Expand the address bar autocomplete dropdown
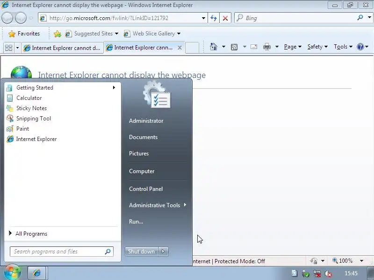 (203, 18)
